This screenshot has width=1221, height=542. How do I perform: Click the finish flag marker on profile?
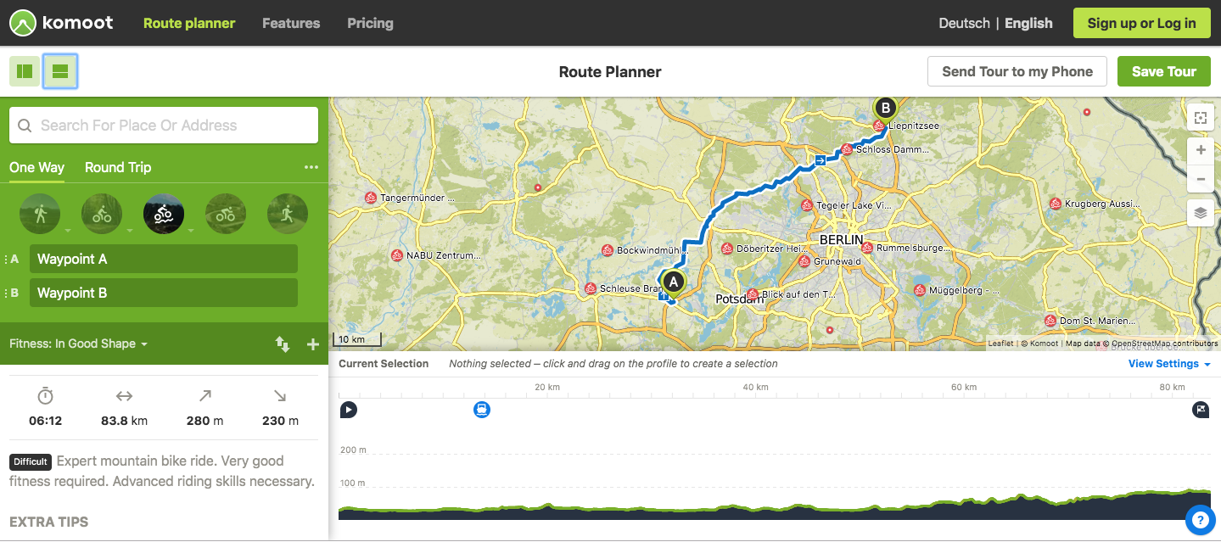coord(1201,410)
